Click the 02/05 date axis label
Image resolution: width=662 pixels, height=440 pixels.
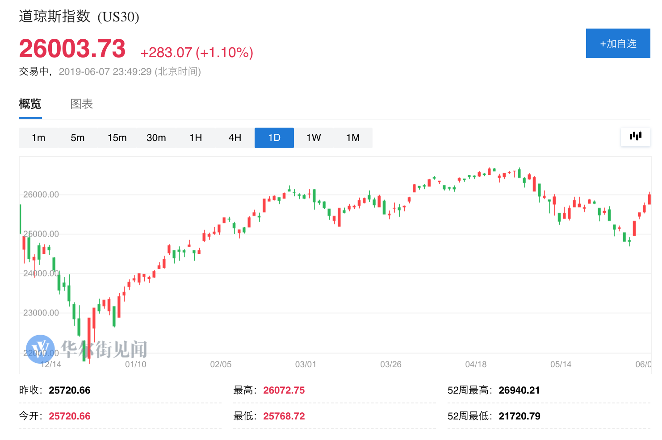[x=221, y=365]
